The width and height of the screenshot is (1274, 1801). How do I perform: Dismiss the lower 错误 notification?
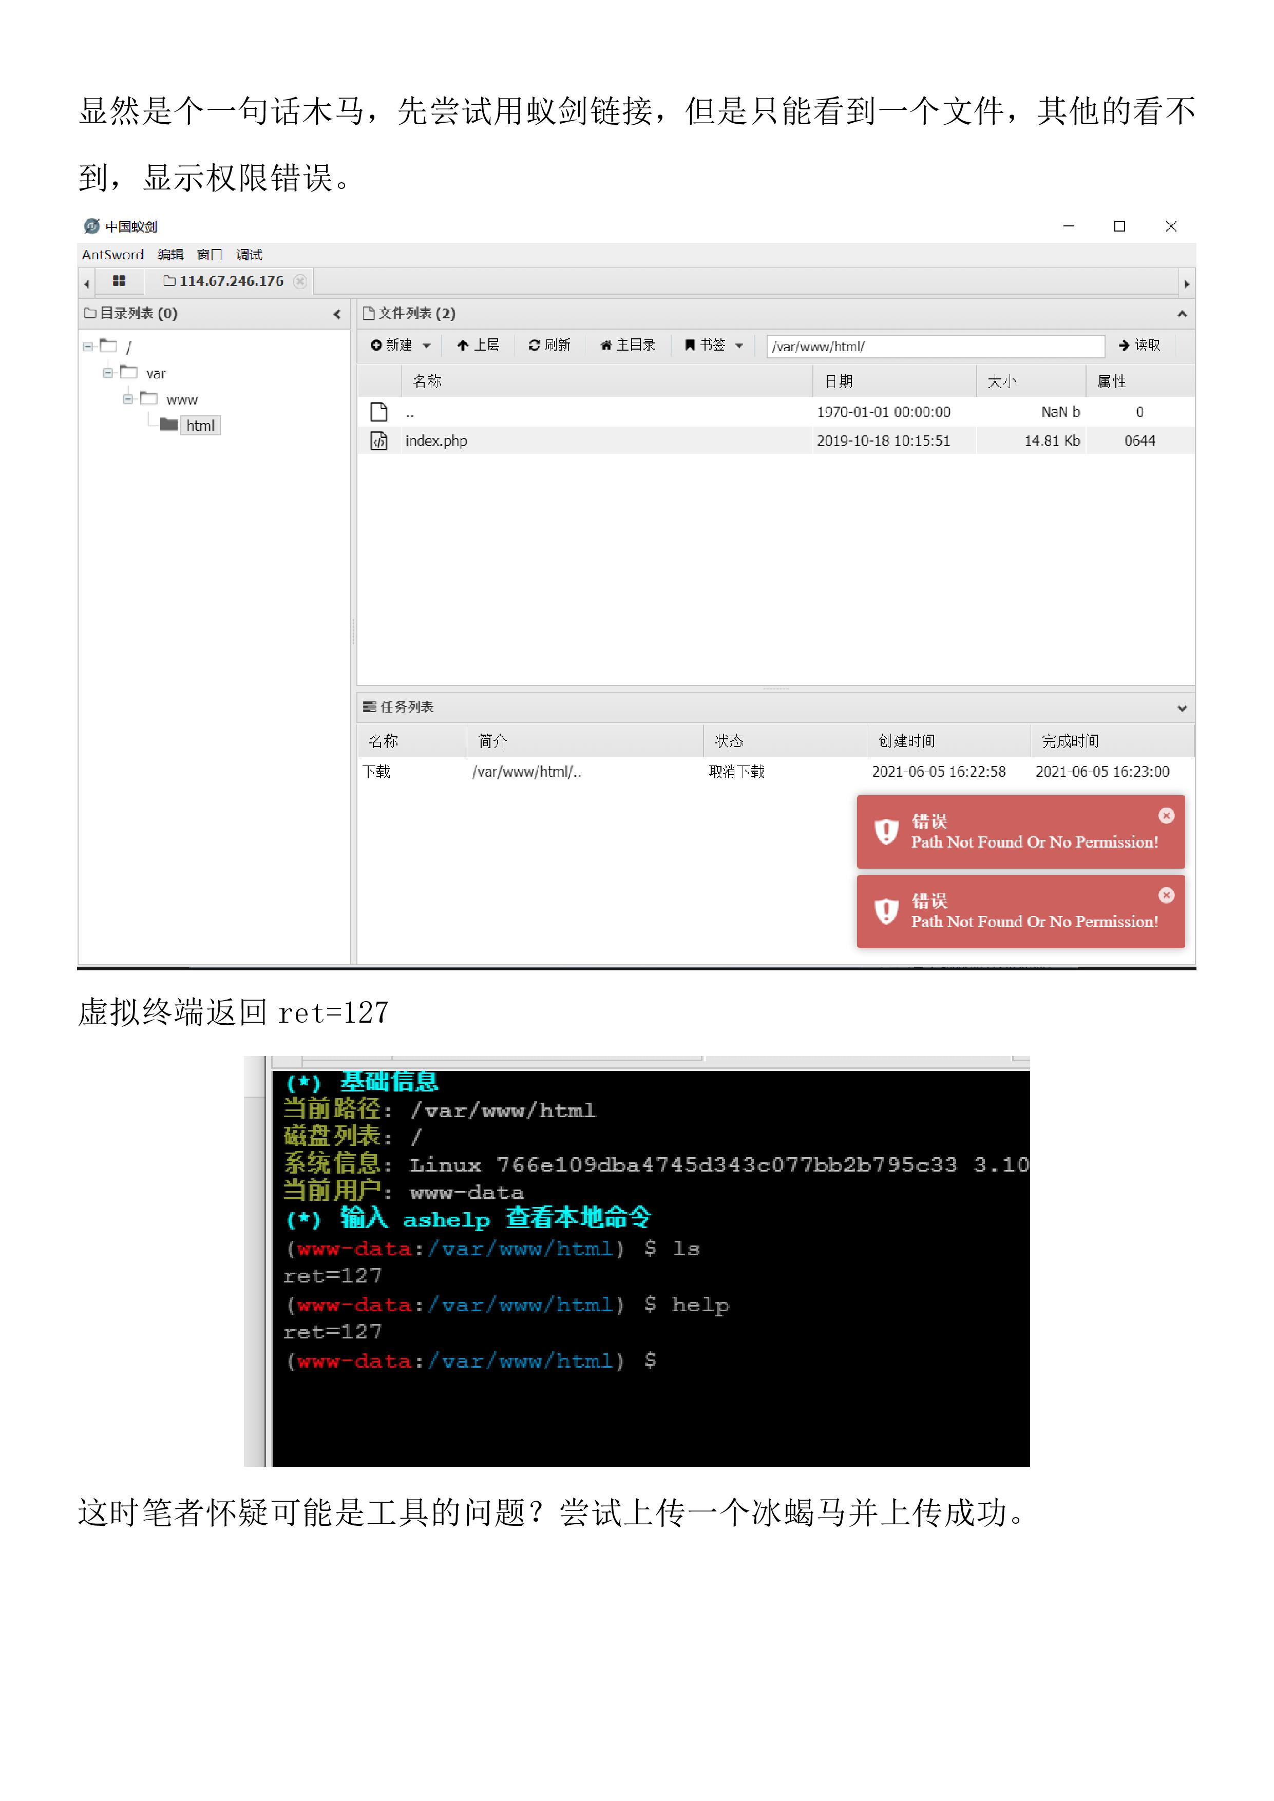tap(1167, 895)
